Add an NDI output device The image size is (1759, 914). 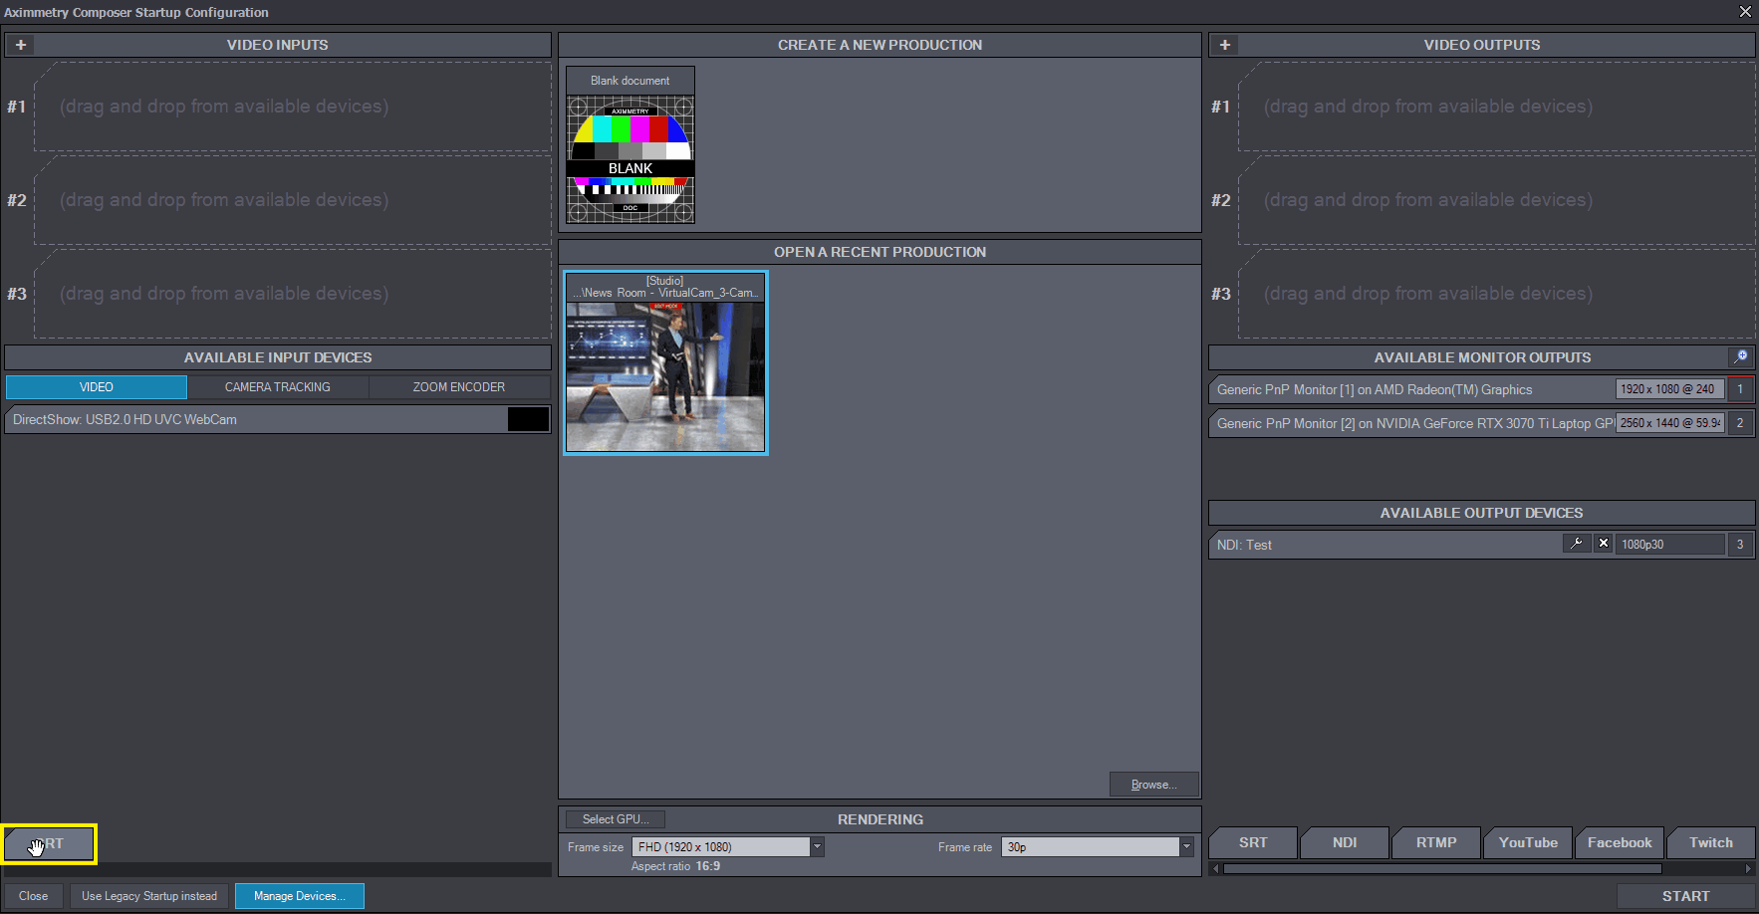[1345, 842]
